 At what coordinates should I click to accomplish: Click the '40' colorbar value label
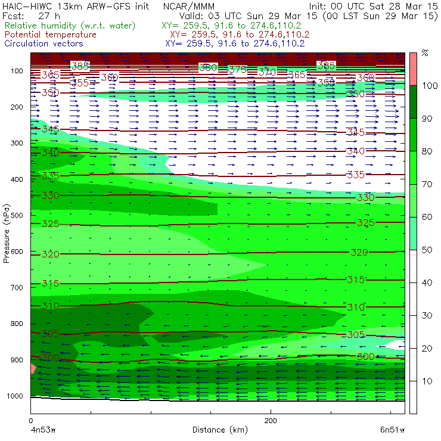coord(427,283)
